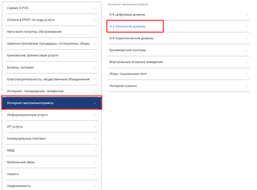Select Оплата в ЕРИП по коду услуги
Image resolution: width=257 pixels, height=190 pixels.
click(x=52, y=20)
